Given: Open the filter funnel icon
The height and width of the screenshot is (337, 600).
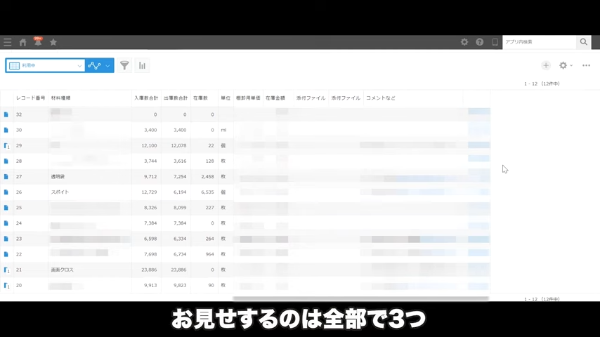Looking at the screenshot, I should 124,65.
